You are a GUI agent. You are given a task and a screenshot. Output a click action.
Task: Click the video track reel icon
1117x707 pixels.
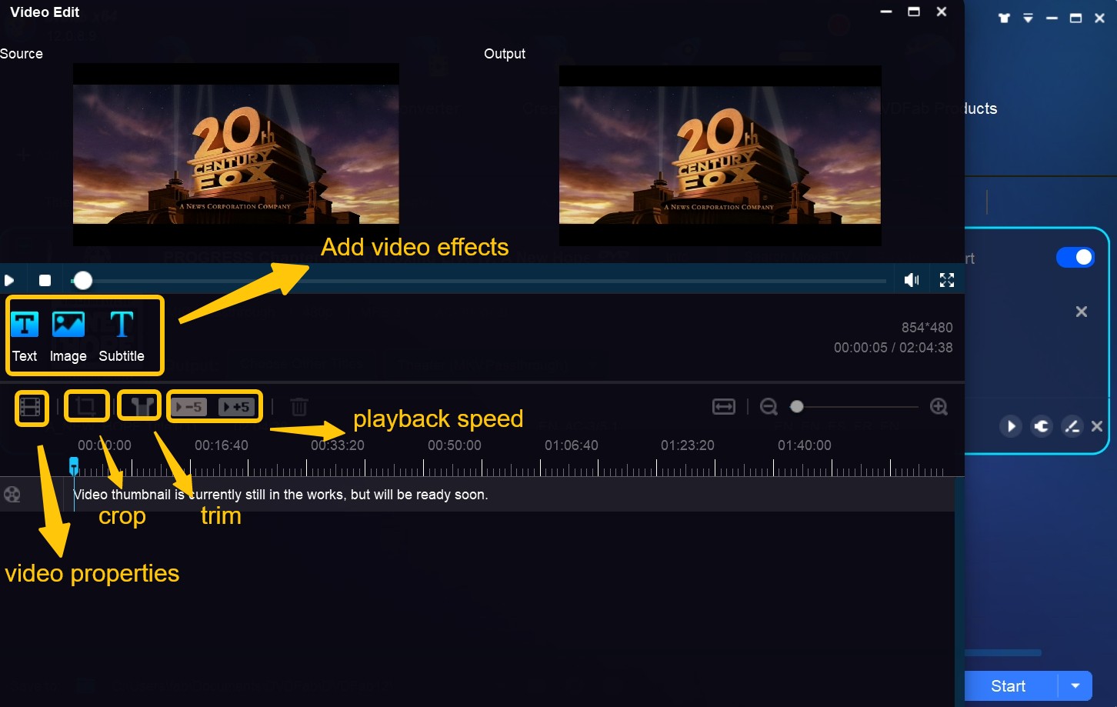point(12,495)
